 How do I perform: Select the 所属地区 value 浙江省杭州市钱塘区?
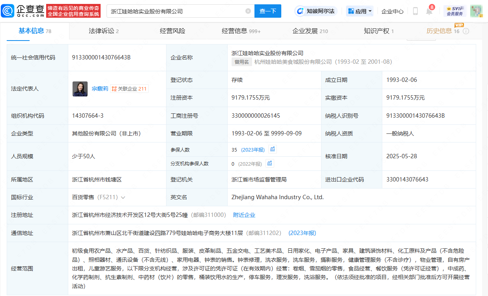tap(97, 179)
